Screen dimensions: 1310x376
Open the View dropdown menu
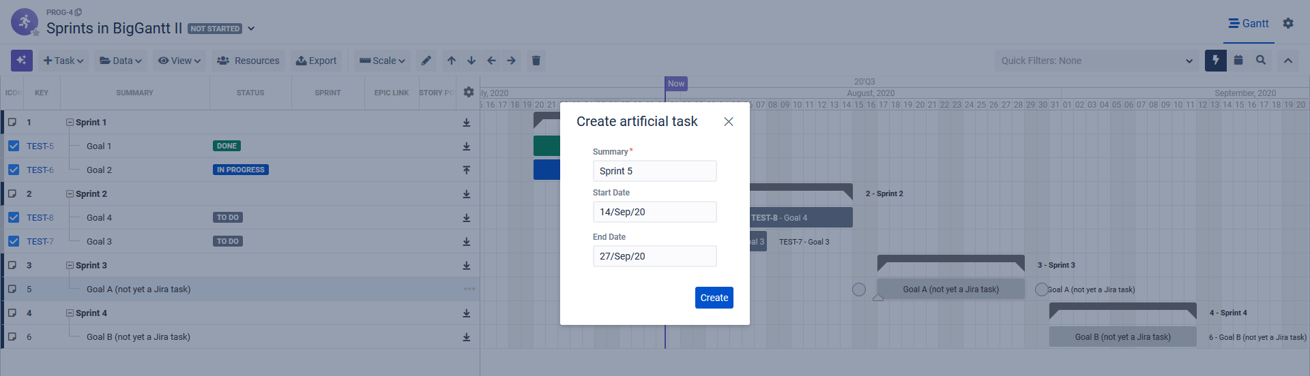coord(179,61)
